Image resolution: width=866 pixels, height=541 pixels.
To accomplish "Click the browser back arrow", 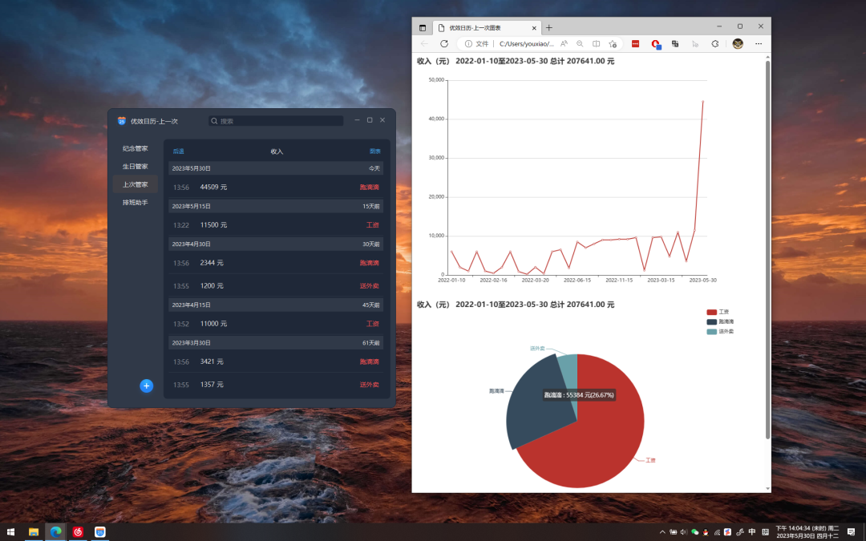I will (x=424, y=43).
